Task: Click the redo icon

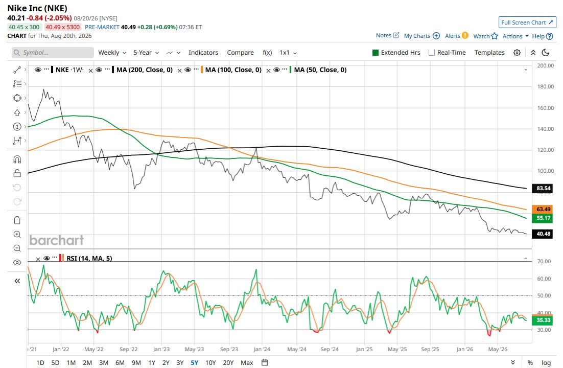Action: pos(17,201)
